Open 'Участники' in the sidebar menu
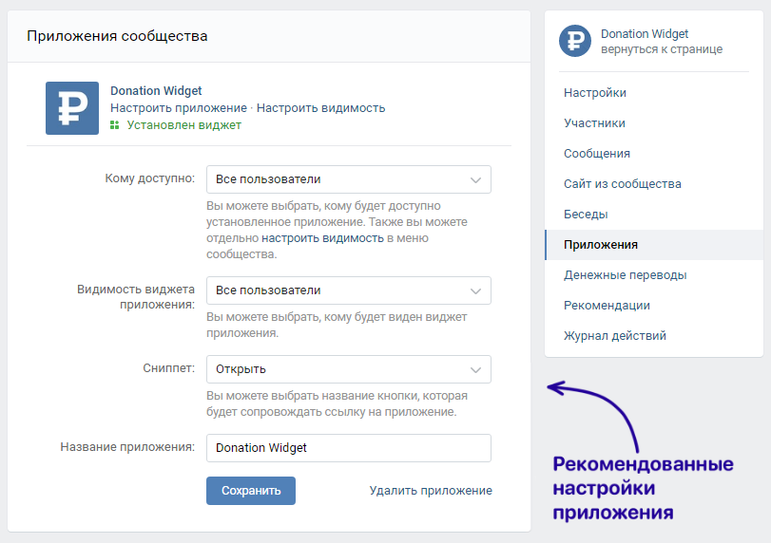771x543 pixels. point(594,123)
